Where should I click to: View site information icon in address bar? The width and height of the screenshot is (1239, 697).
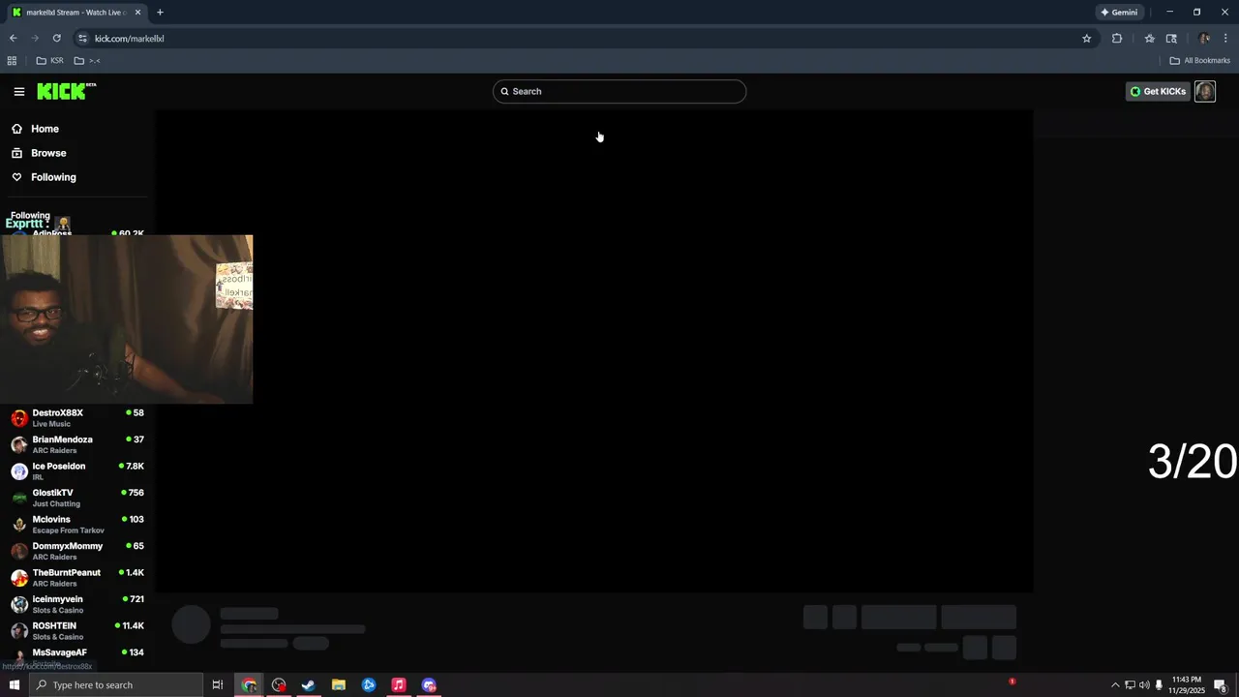point(82,39)
